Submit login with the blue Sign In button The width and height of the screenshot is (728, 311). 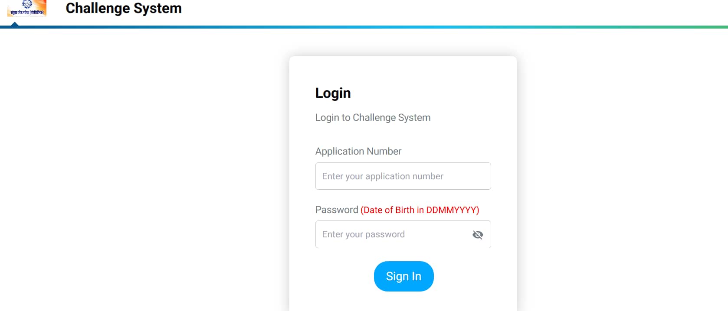point(403,276)
